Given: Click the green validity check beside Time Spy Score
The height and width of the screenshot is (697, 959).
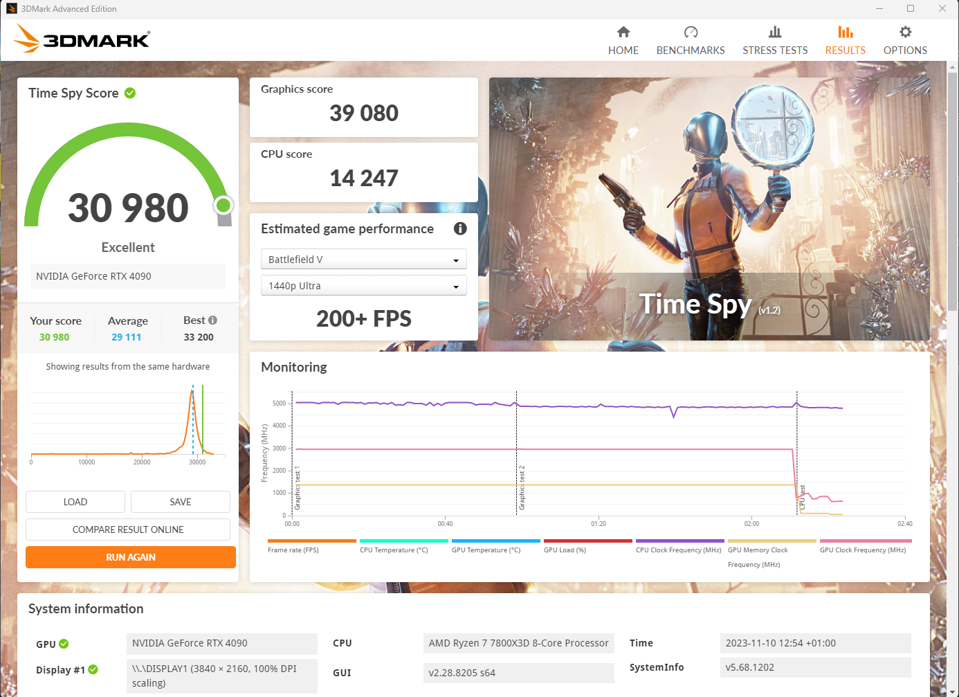Looking at the screenshot, I should click(x=130, y=93).
